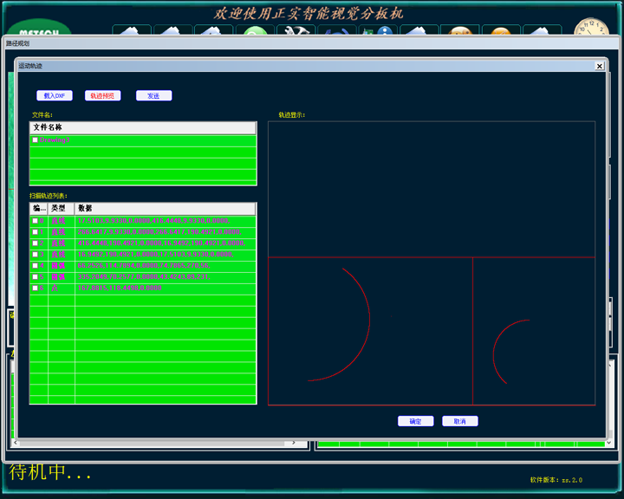Screen dimensions: 624x499
Task: Close the 运动轨迹 dialog with X
Action: [600, 66]
